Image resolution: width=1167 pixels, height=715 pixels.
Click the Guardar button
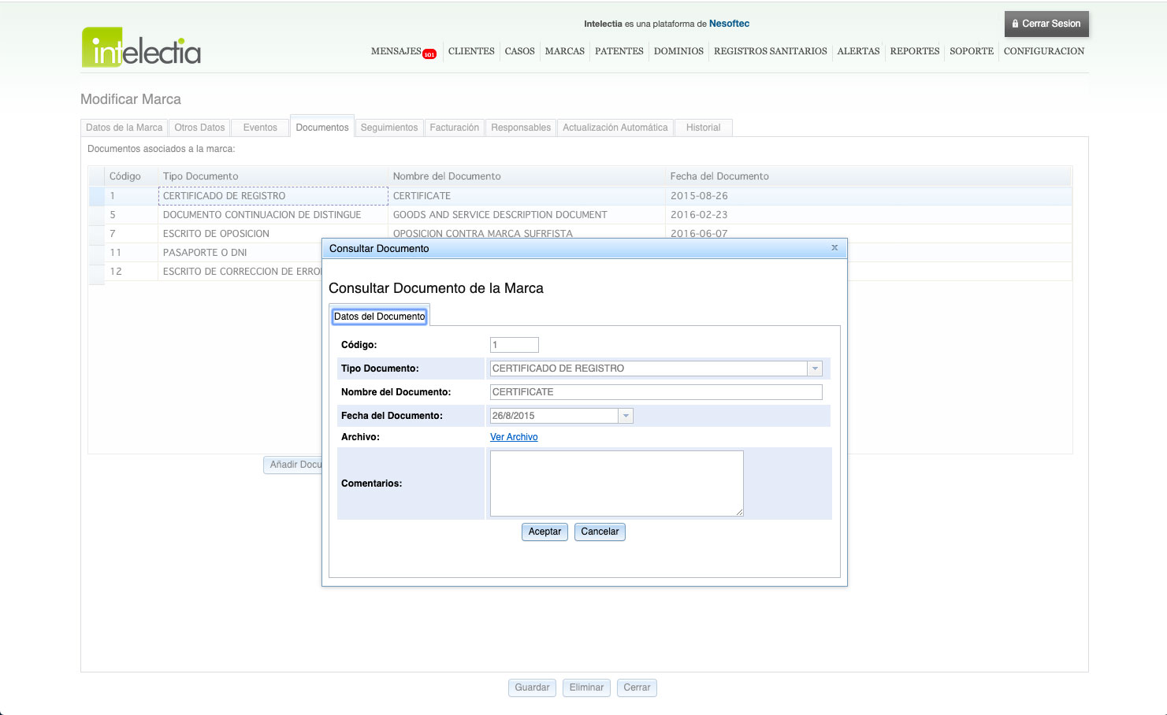pyautogui.click(x=532, y=687)
